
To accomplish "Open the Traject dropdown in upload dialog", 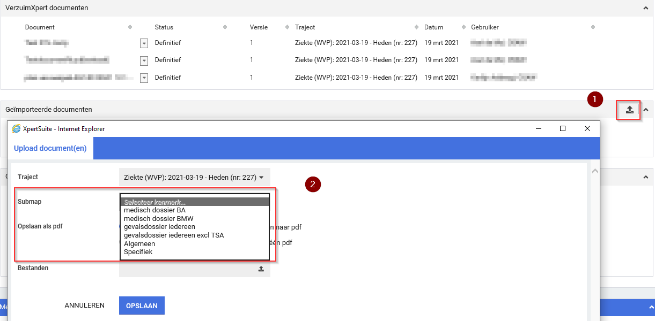I will (x=194, y=177).
